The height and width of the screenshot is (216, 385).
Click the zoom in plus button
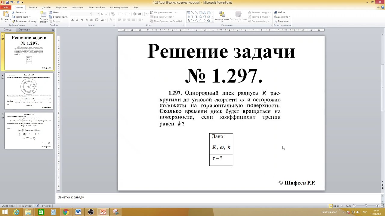[377, 206]
